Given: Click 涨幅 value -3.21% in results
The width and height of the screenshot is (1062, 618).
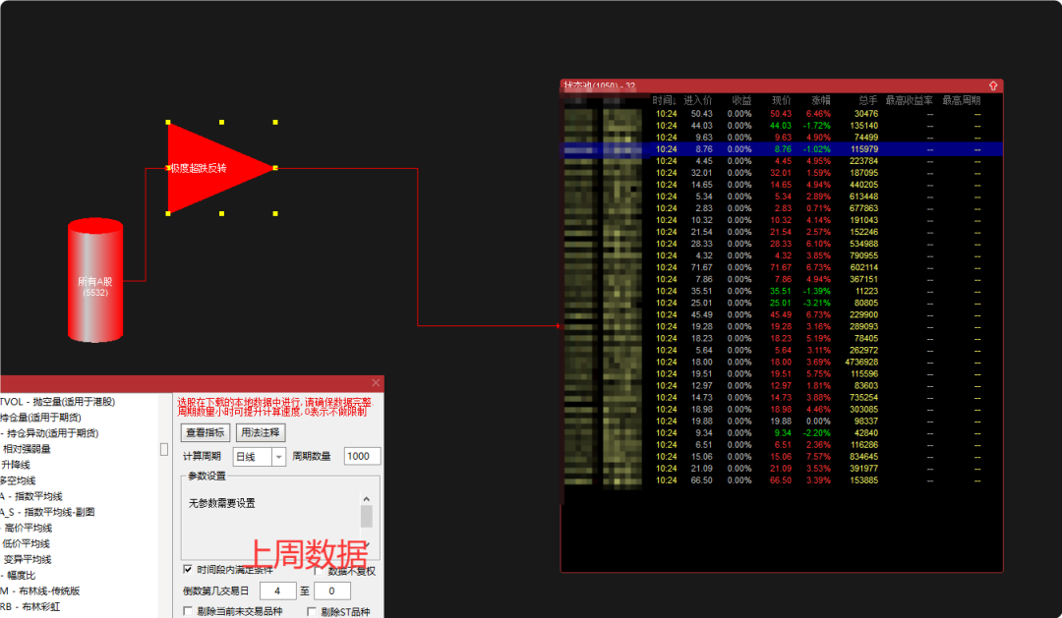Looking at the screenshot, I should pos(817,304).
